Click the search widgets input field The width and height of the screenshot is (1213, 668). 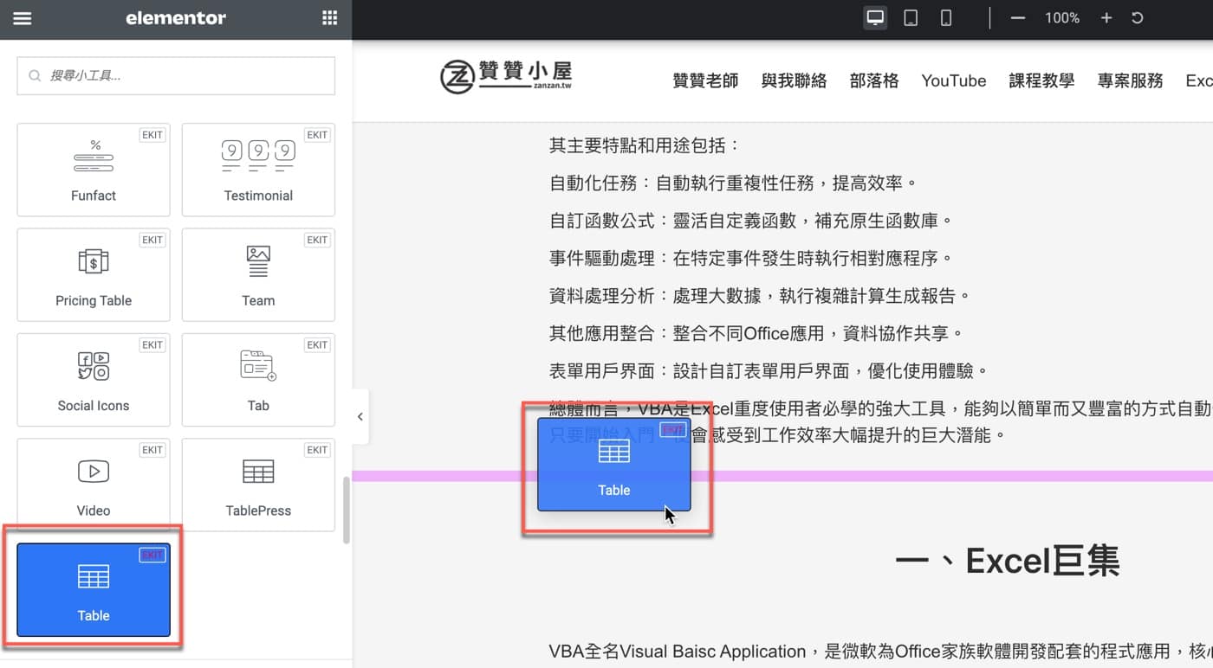pyautogui.click(x=176, y=75)
